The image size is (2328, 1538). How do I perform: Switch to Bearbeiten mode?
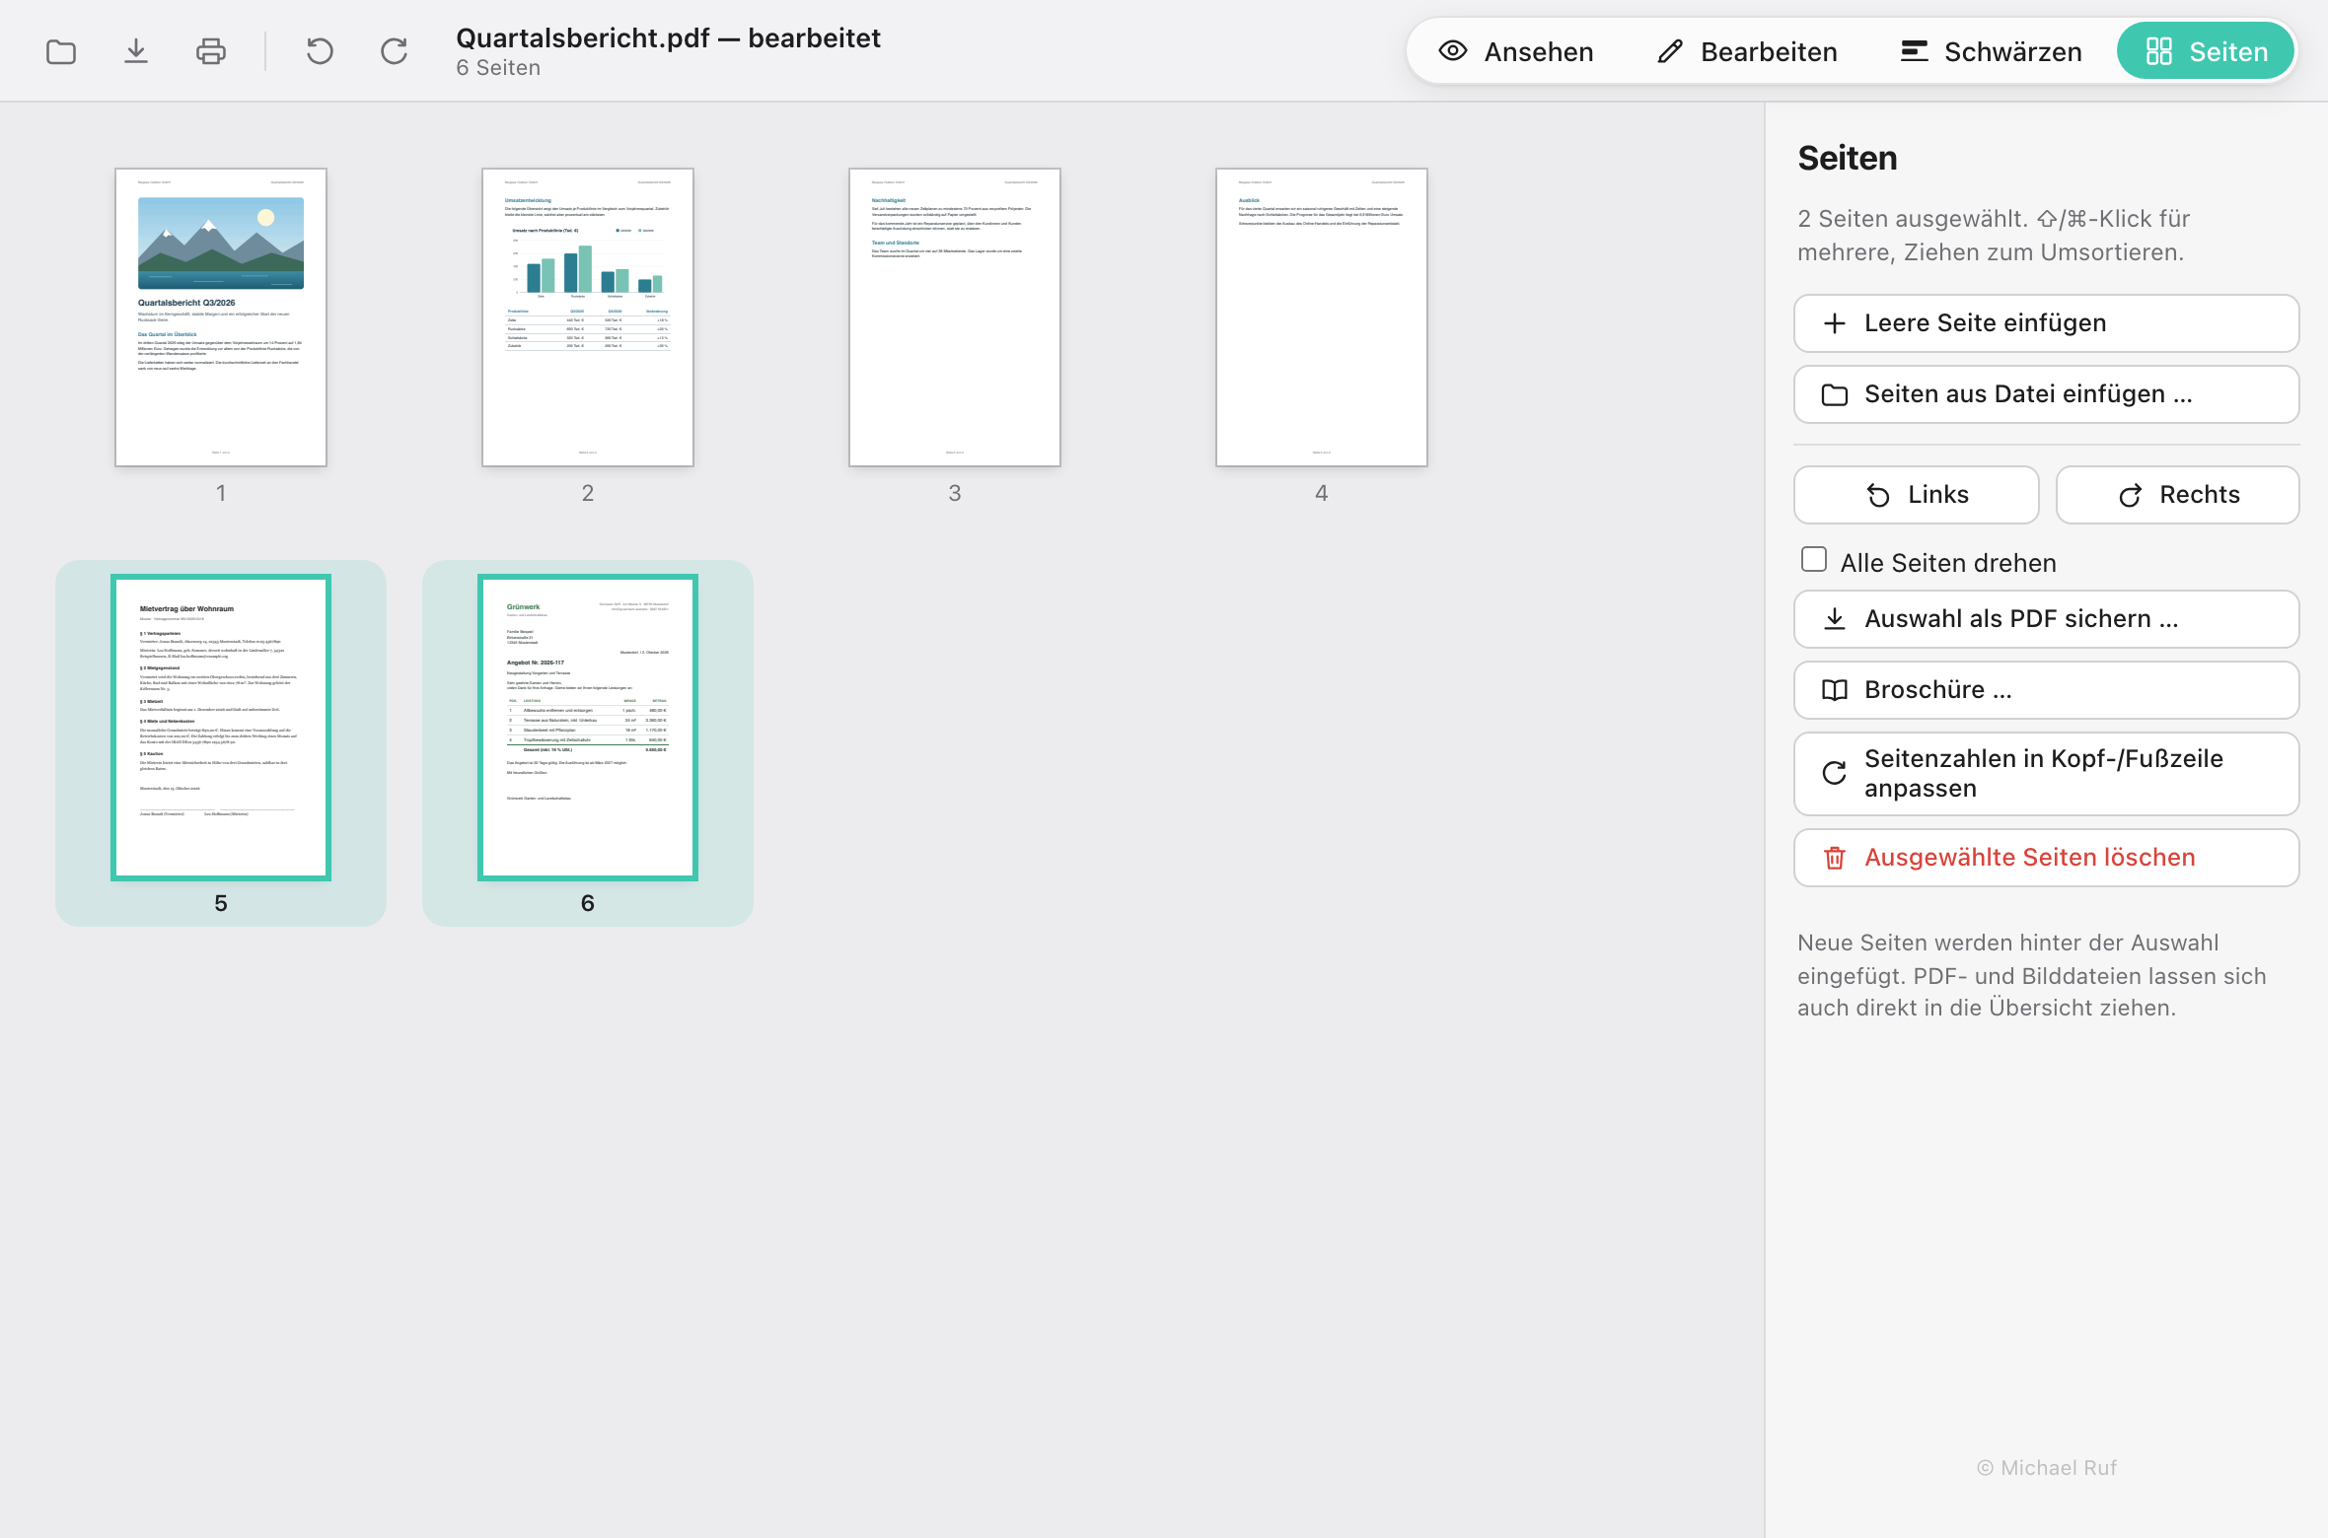1747,51
